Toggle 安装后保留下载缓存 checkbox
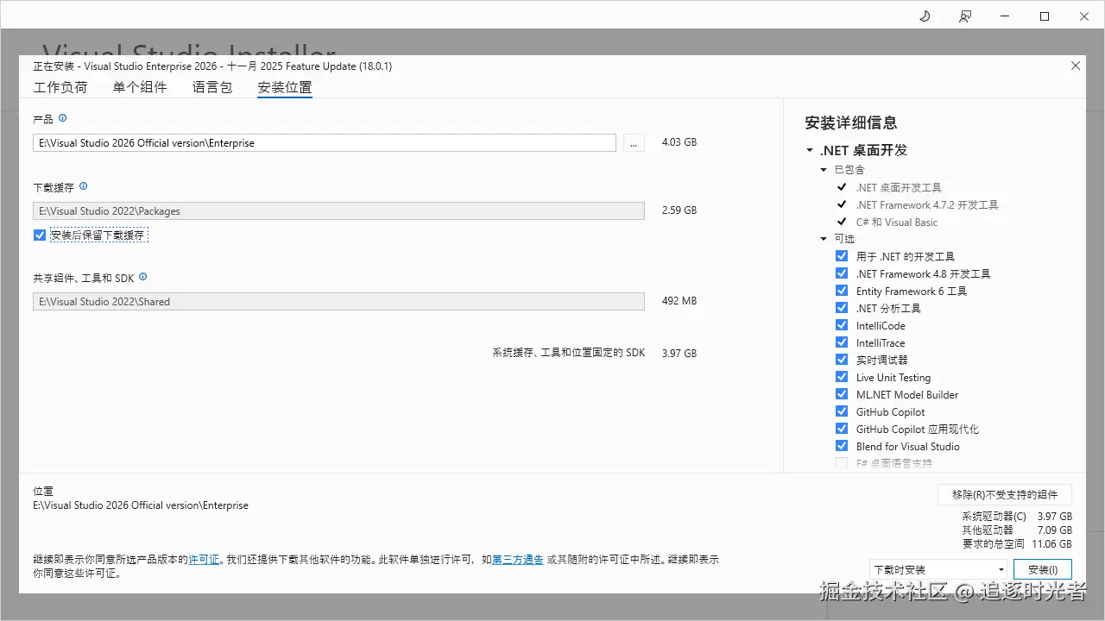The image size is (1105, 621). [40, 235]
